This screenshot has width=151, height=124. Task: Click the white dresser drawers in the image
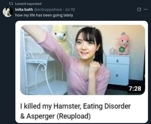pyautogui.click(x=118, y=70)
